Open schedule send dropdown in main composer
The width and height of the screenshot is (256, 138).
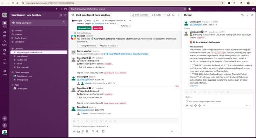tap(176, 131)
